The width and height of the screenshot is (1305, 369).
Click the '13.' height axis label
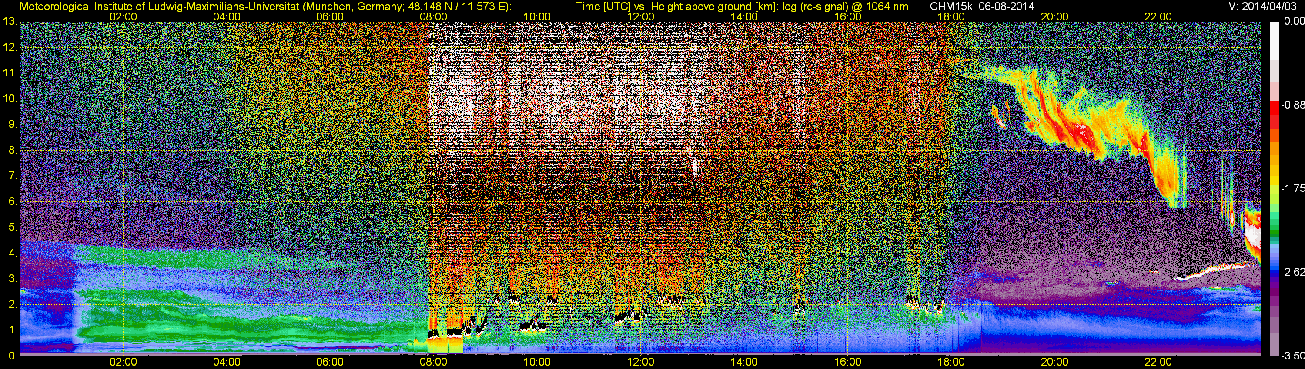click(10, 21)
